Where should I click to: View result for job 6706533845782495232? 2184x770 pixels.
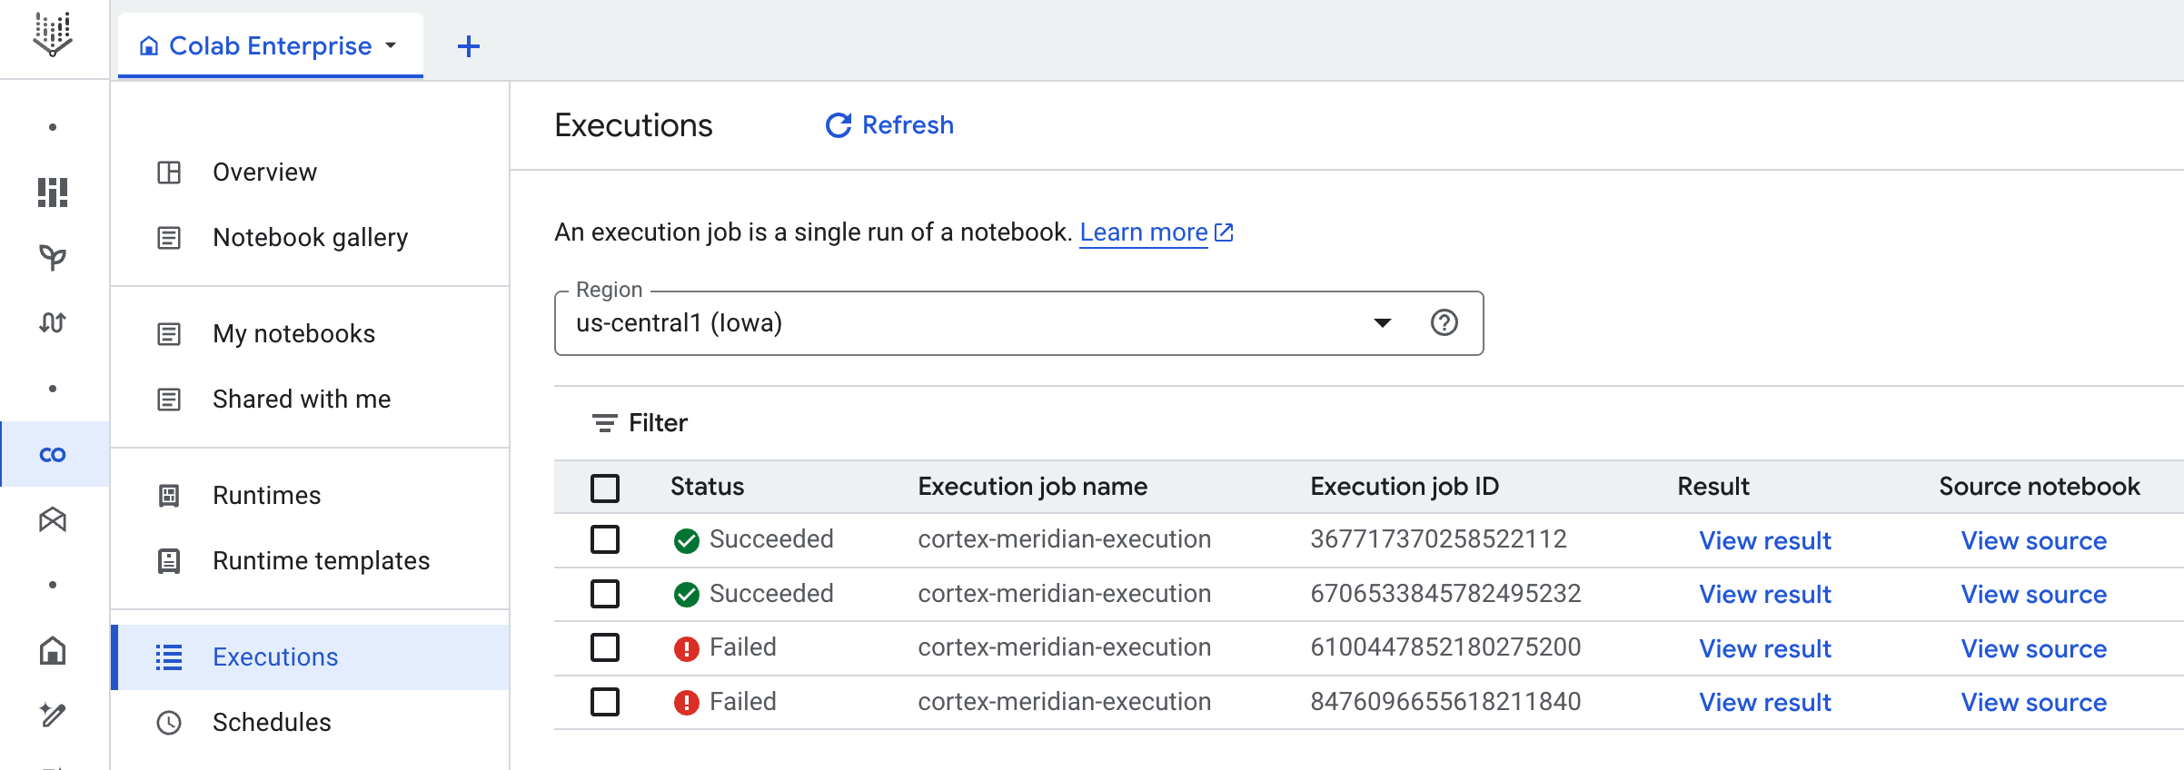[1764, 594]
